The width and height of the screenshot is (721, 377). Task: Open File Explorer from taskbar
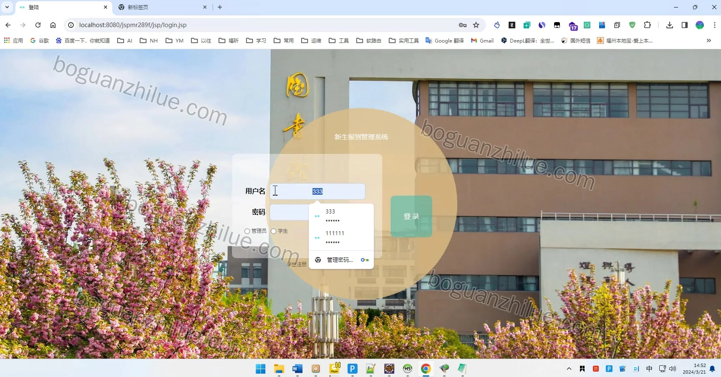click(279, 369)
